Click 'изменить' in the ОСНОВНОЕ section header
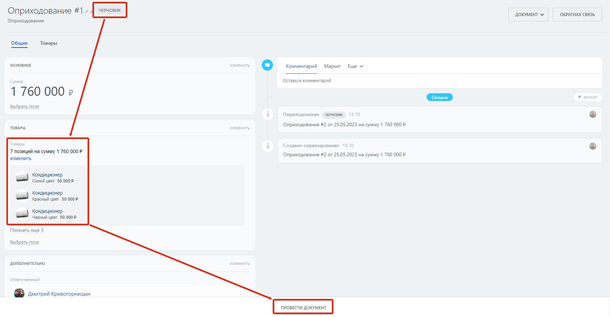This screenshot has width=610, height=317. tap(240, 65)
